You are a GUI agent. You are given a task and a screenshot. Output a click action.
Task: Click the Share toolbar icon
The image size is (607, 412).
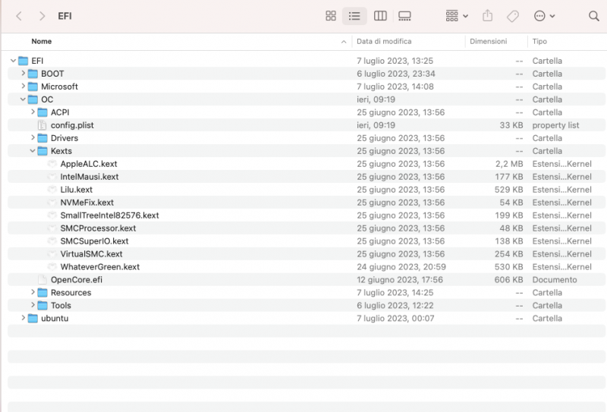tap(487, 16)
